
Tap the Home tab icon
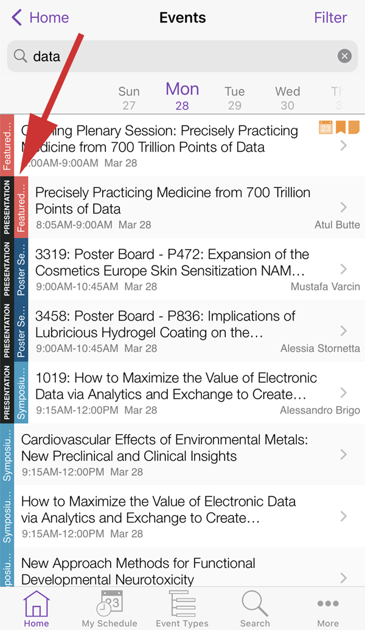[36, 606]
